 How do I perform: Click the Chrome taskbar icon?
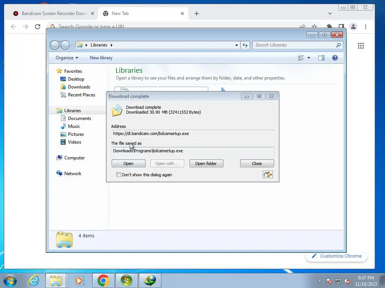tap(103, 280)
